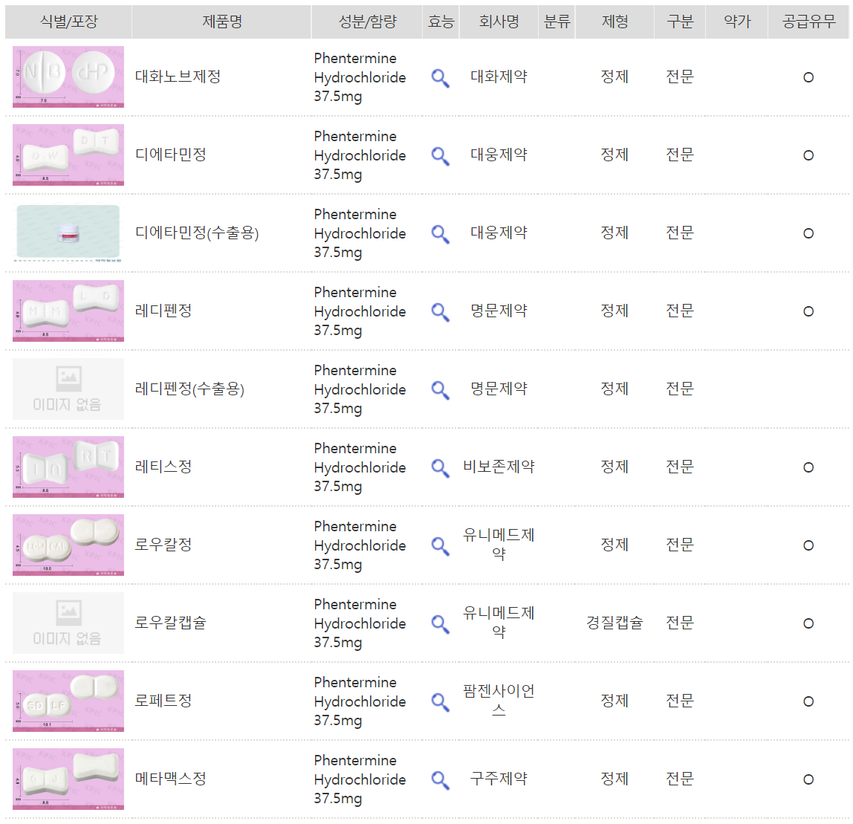View pill image of 로페트정
853x824 pixels.
pyautogui.click(x=68, y=701)
